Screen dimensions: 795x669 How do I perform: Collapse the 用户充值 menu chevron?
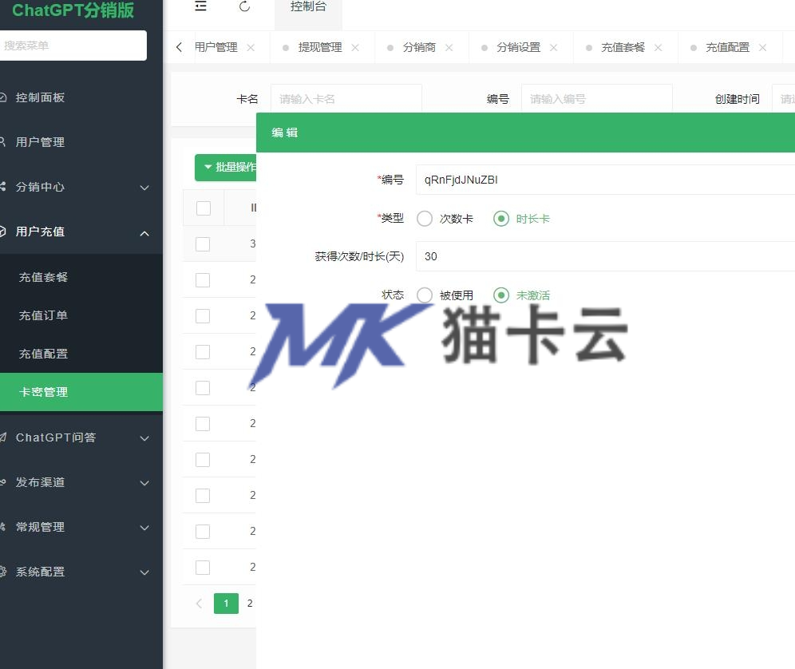coord(144,233)
